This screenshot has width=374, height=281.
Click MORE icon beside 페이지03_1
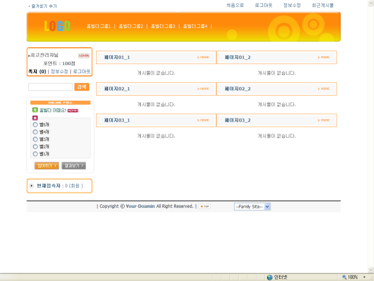point(203,120)
